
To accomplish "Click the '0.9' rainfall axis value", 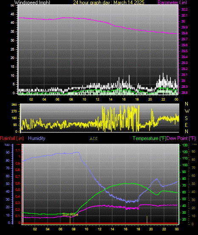I will [x=18, y=163].
